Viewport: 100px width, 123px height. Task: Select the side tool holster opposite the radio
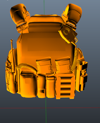coord(82,76)
